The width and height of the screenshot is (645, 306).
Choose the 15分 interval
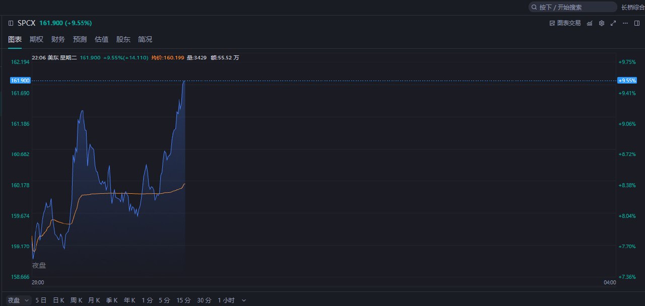[183, 300]
